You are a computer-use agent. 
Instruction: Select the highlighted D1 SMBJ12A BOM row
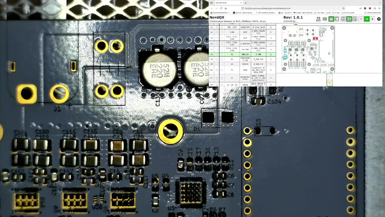(242, 54)
